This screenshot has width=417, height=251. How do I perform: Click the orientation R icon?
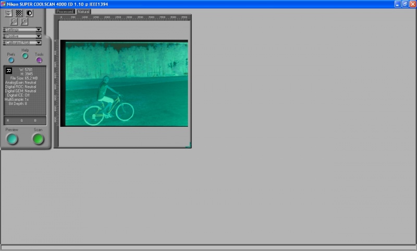coord(9,70)
